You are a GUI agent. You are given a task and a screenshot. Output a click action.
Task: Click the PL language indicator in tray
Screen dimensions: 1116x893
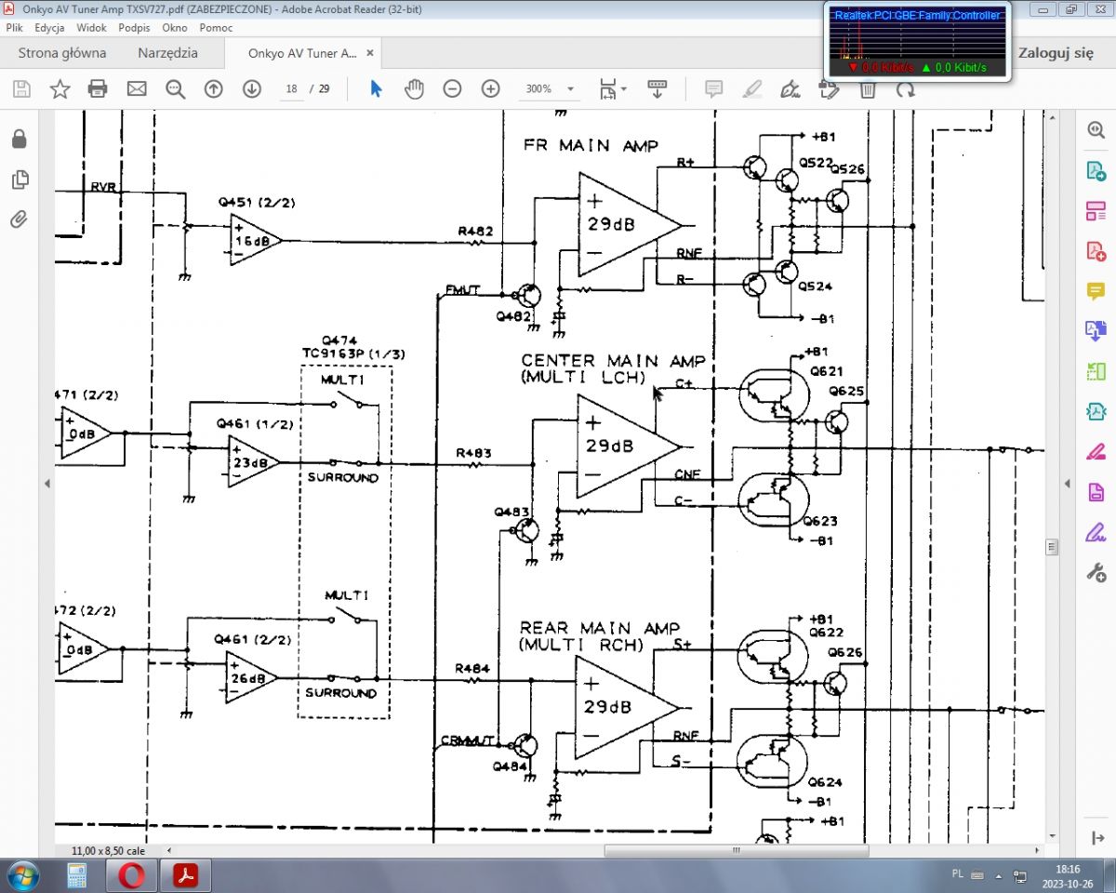click(x=958, y=874)
